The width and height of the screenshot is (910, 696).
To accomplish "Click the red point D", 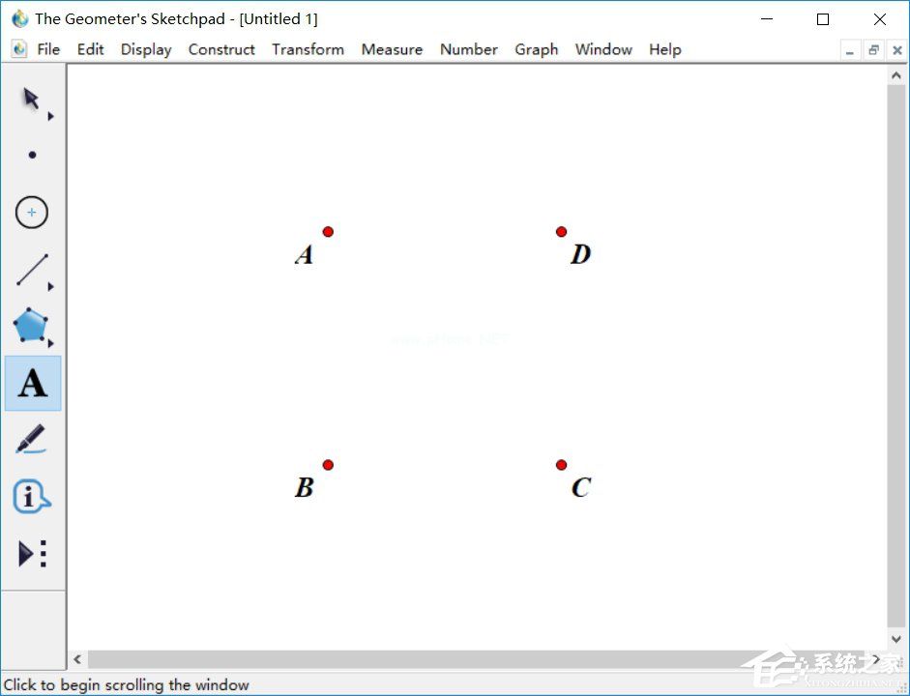I will (x=561, y=231).
